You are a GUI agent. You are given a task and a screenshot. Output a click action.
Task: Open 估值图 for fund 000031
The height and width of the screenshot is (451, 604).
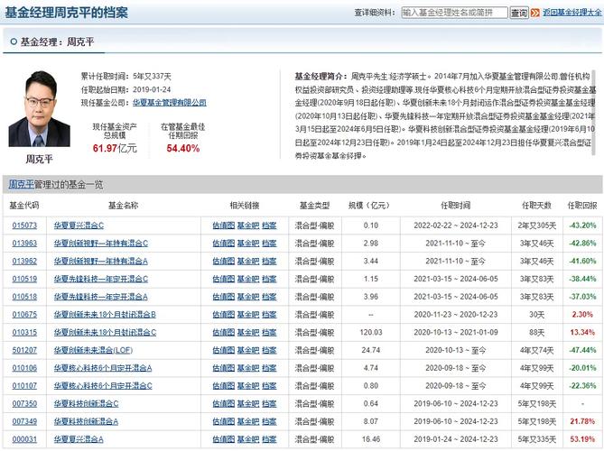click(223, 439)
